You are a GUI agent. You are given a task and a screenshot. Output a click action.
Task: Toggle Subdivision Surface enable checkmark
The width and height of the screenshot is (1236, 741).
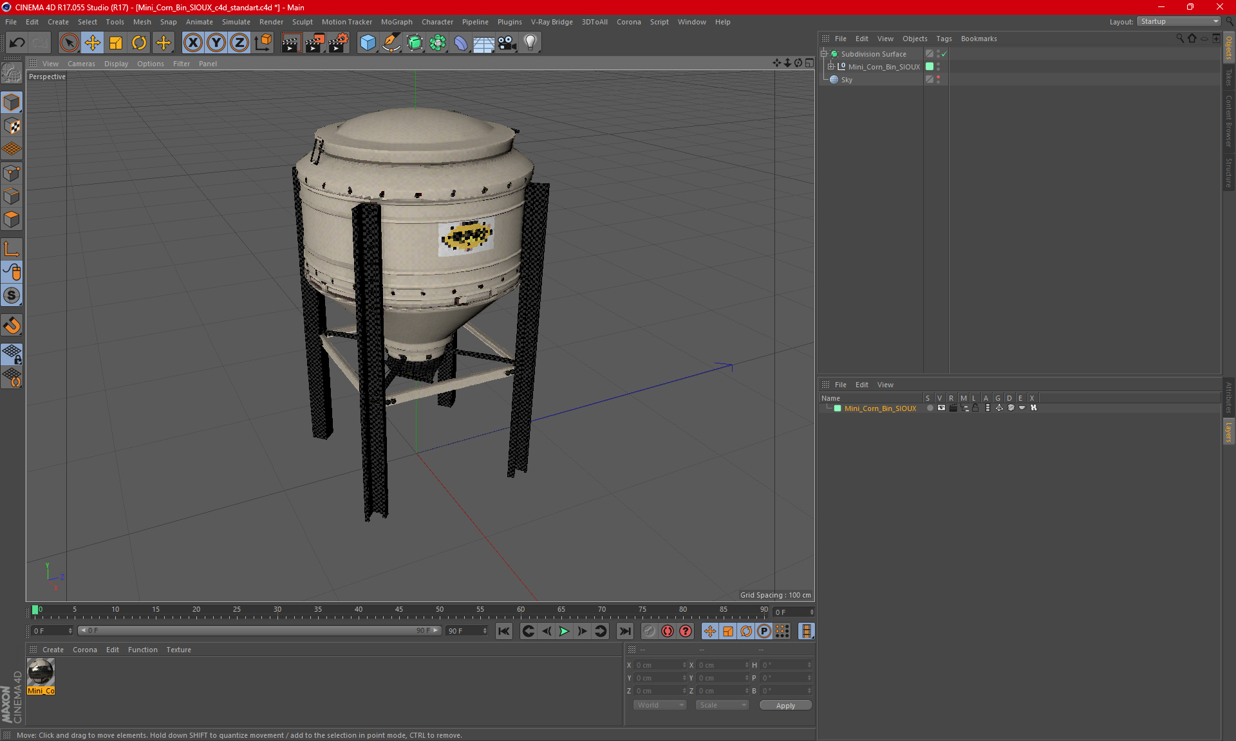944,54
